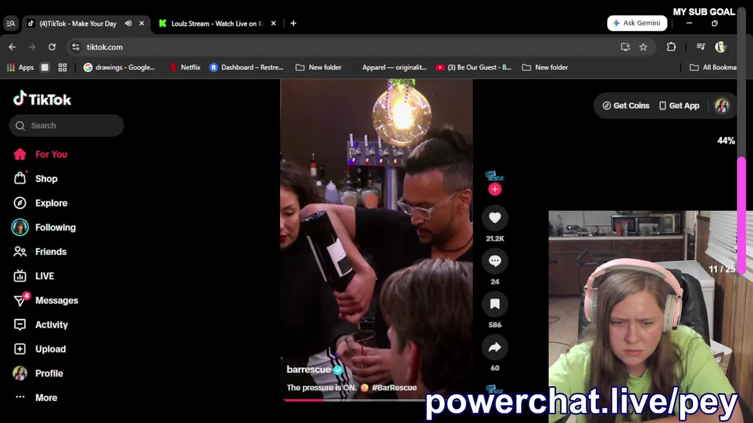Open Messages with four unread
The image size is (753, 423).
pos(45,300)
